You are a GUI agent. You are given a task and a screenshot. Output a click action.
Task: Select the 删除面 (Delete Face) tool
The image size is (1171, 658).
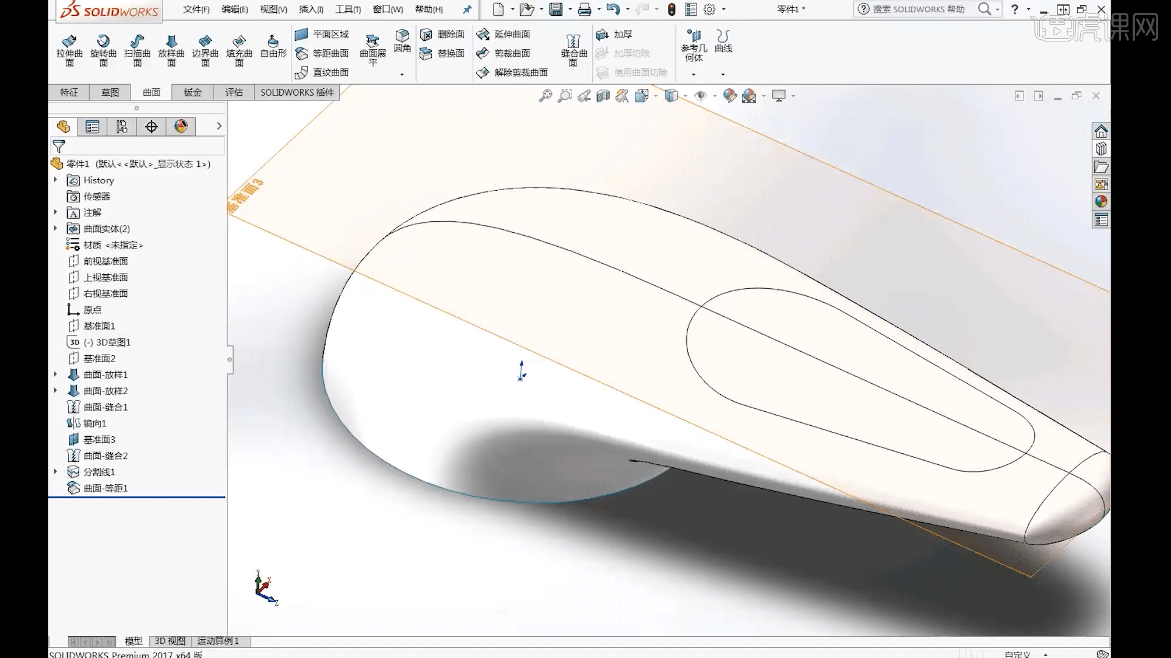(x=443, y=34)
